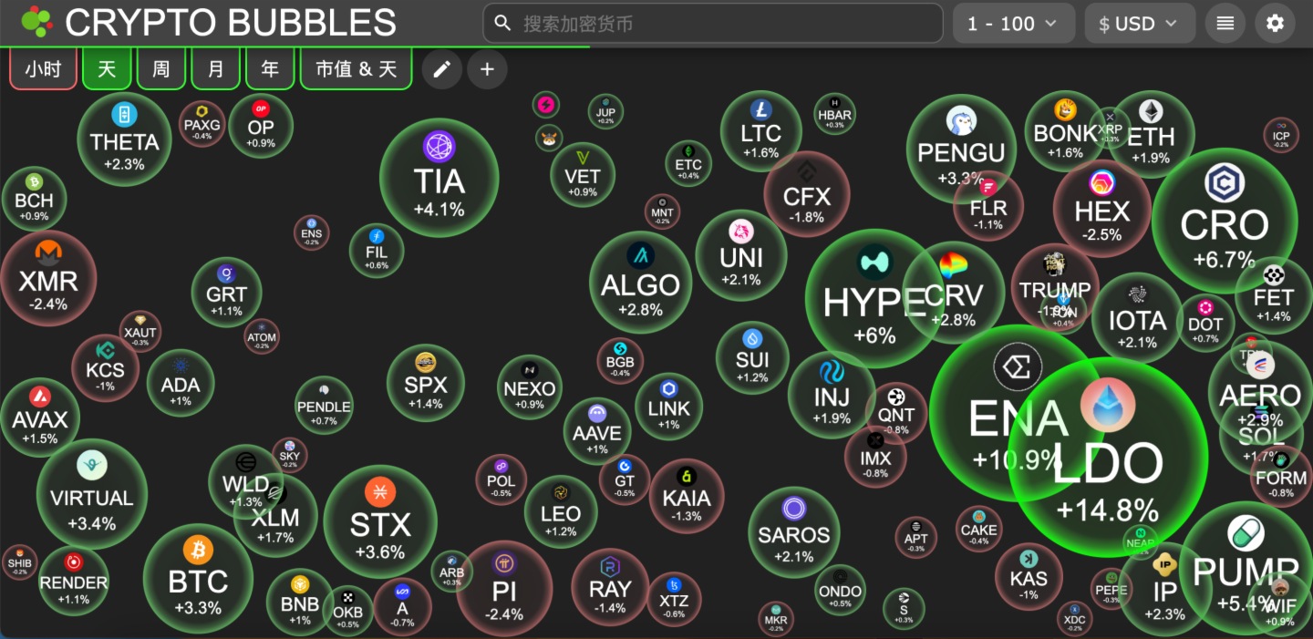Select the BTC bubble
The image size is (1313, 639).
198,579
